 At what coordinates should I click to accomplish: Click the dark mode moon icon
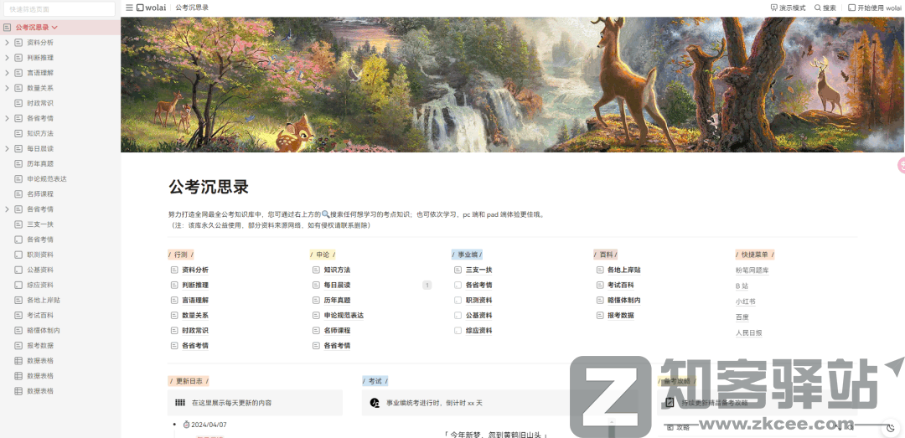(x=890, y=428)
